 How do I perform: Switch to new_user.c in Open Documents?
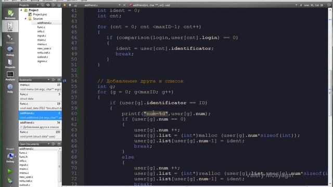(27, 177)
